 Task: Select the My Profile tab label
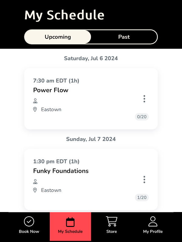pyautogui.click(x=153, y=231)
